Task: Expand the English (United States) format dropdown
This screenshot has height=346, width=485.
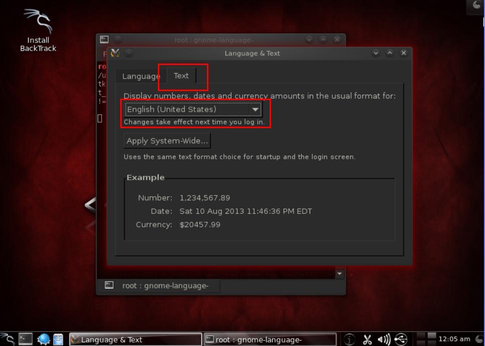Action: coord(193,109)
